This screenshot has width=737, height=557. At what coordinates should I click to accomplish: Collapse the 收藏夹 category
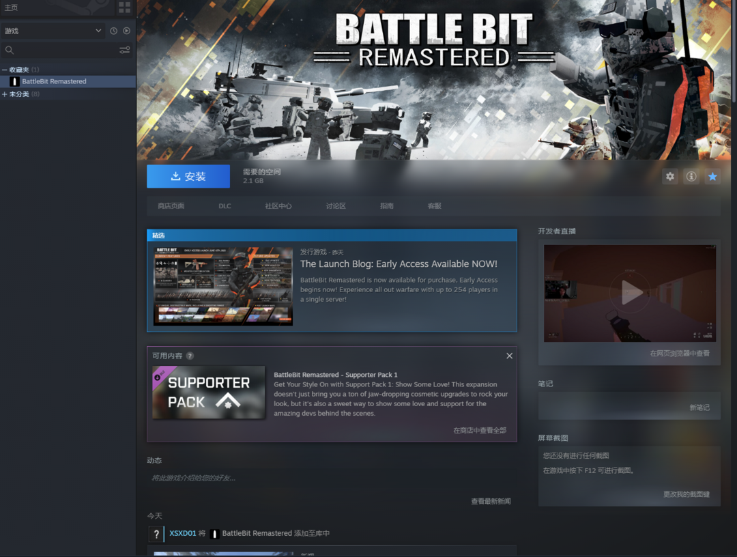(x=5, y=70)
